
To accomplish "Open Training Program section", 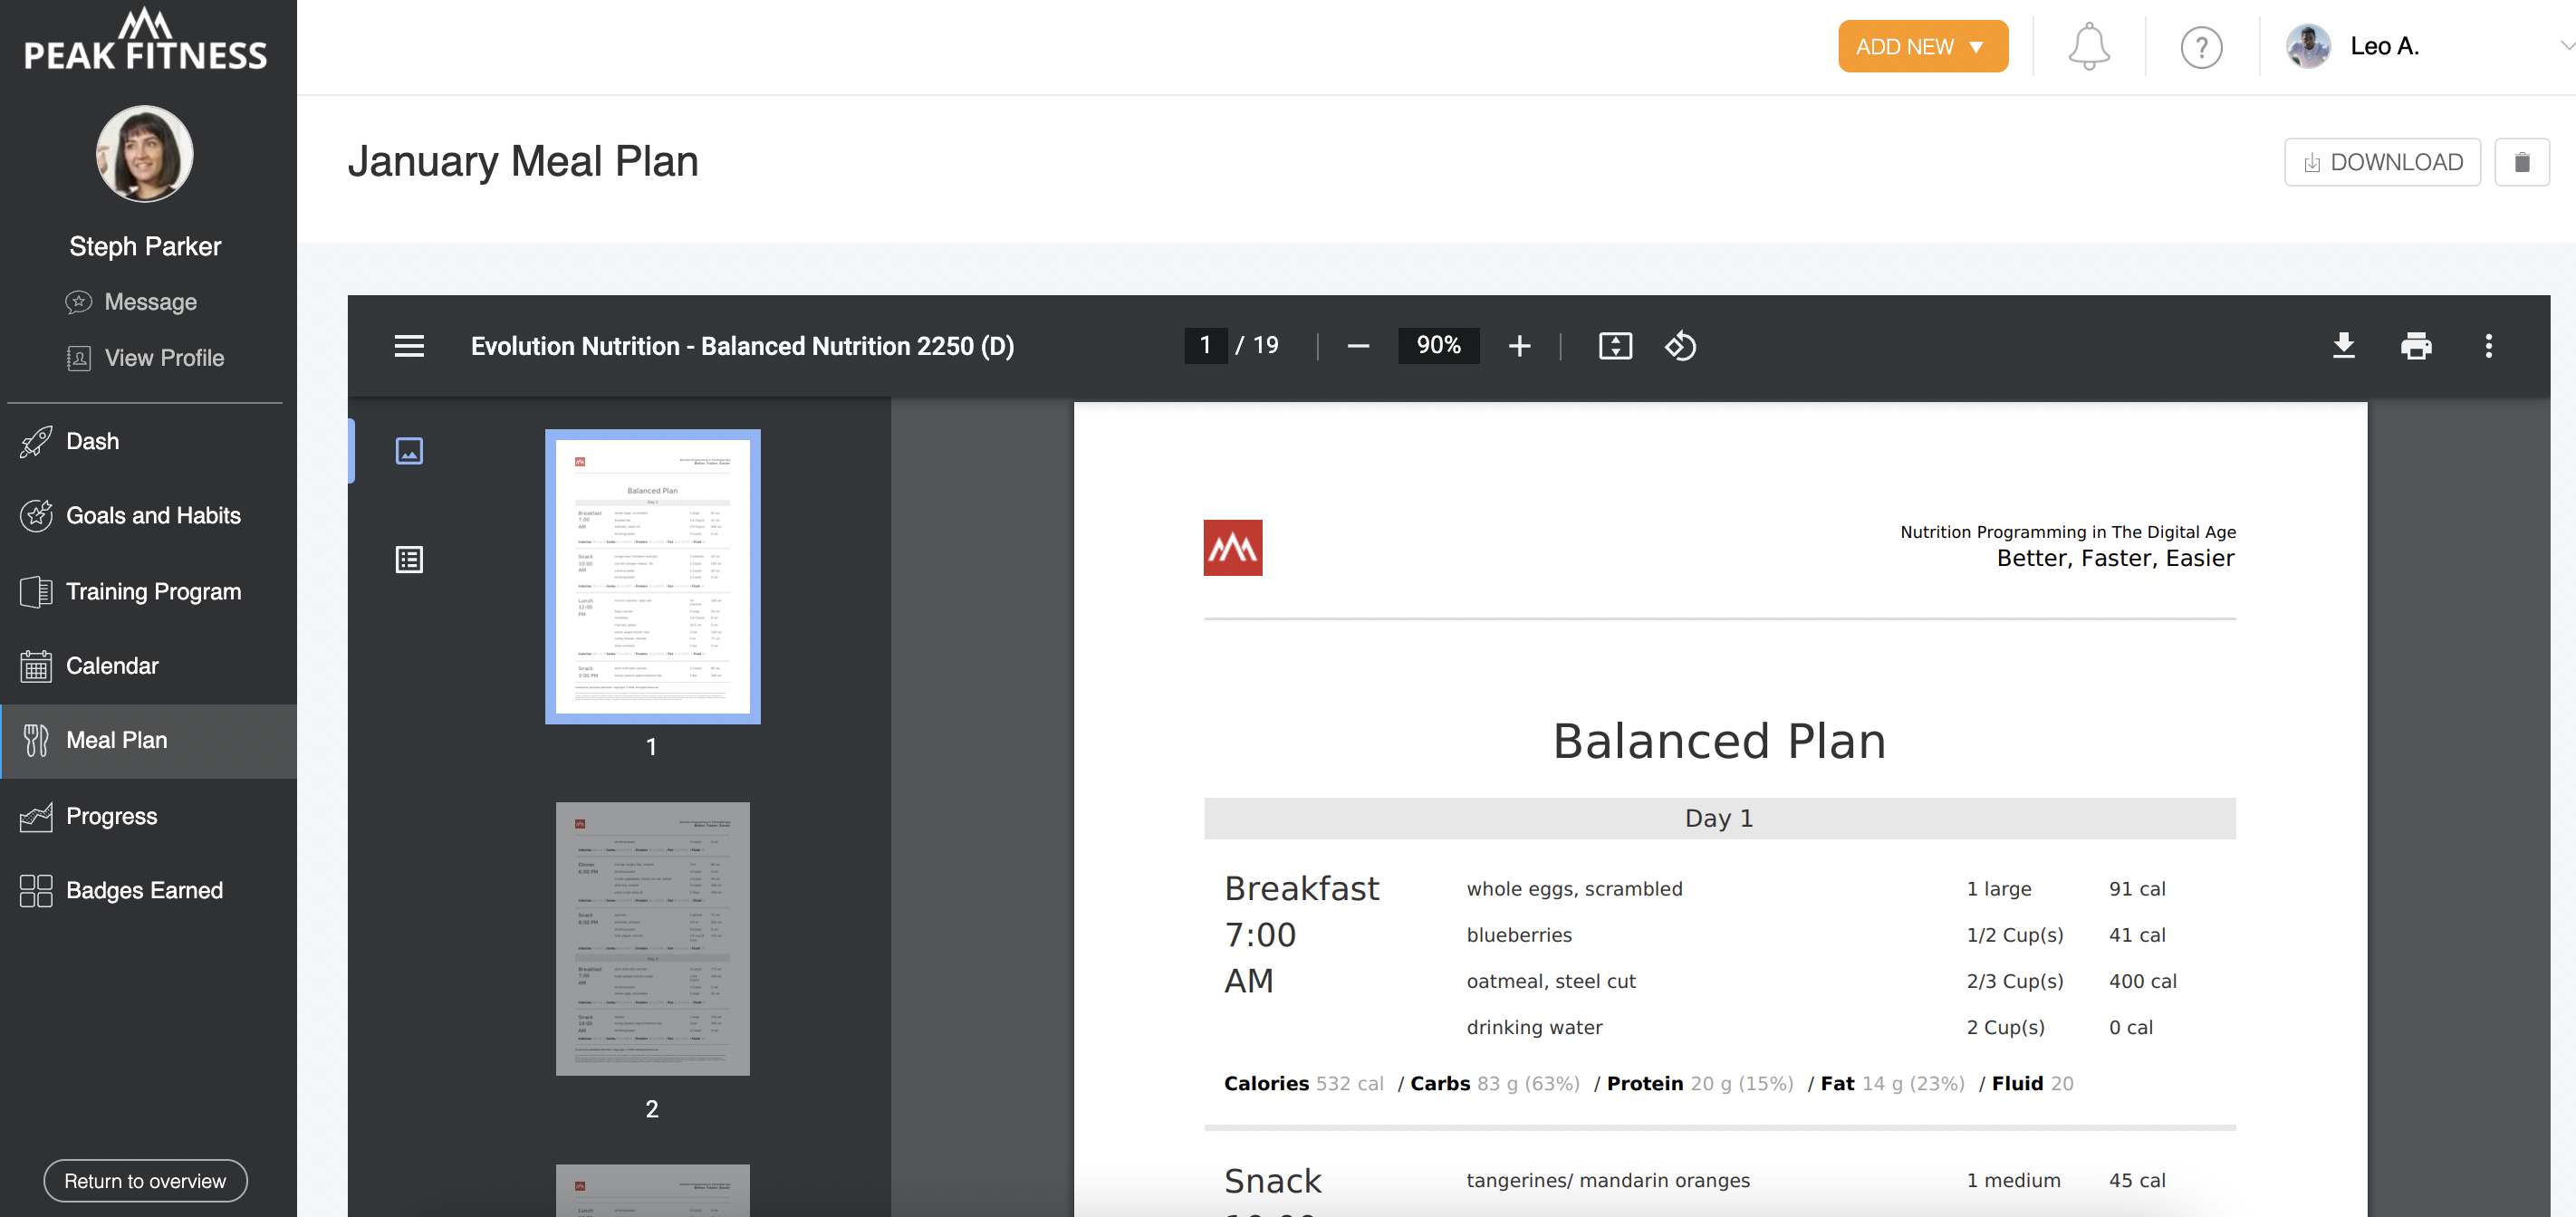I will tap(148, 591).
